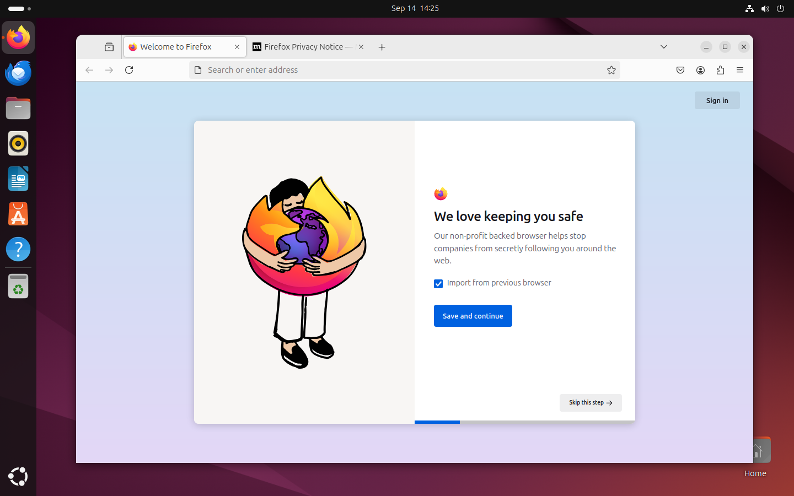Bookmark this page with star icon

611,70
